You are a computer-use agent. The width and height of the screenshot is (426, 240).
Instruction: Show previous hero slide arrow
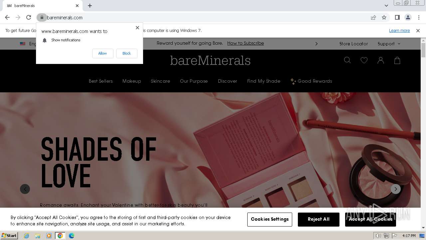tap(25, 189)
